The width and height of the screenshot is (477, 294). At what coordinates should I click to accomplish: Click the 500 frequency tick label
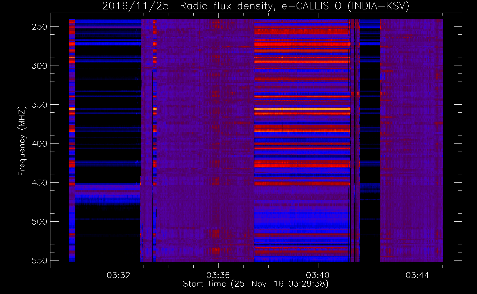[40, 222]
